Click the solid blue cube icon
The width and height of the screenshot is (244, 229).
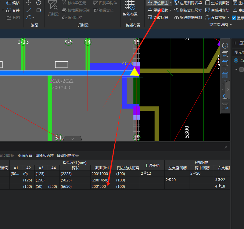pos(225,75)
